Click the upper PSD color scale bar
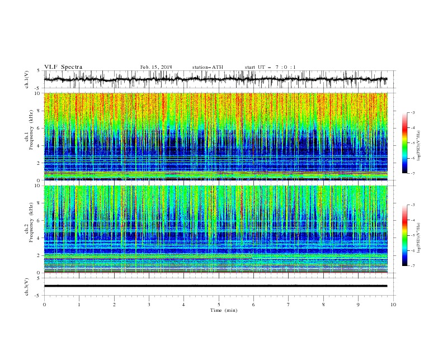The height and width of the screenshot is (342, 443). click(x=404, y=142)
